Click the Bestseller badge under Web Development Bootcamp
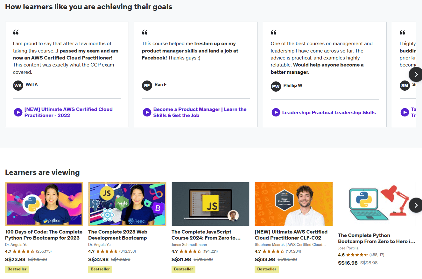 tap(100, 269)
